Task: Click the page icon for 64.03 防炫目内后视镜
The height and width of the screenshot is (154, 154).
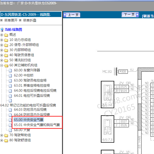Action: click(x=10, y=110)
